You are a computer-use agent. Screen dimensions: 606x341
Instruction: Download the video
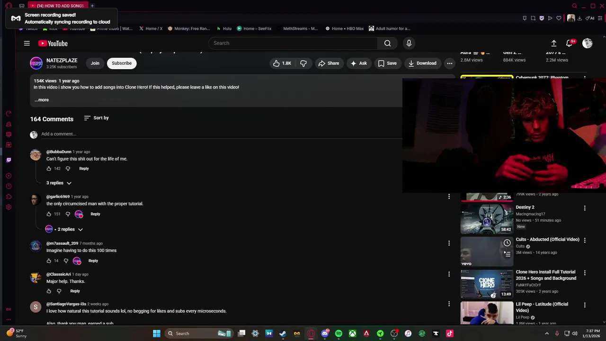click(x=422, y=63)
